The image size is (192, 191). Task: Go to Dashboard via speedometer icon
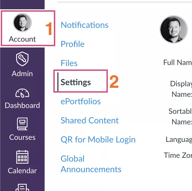point(22,93)
